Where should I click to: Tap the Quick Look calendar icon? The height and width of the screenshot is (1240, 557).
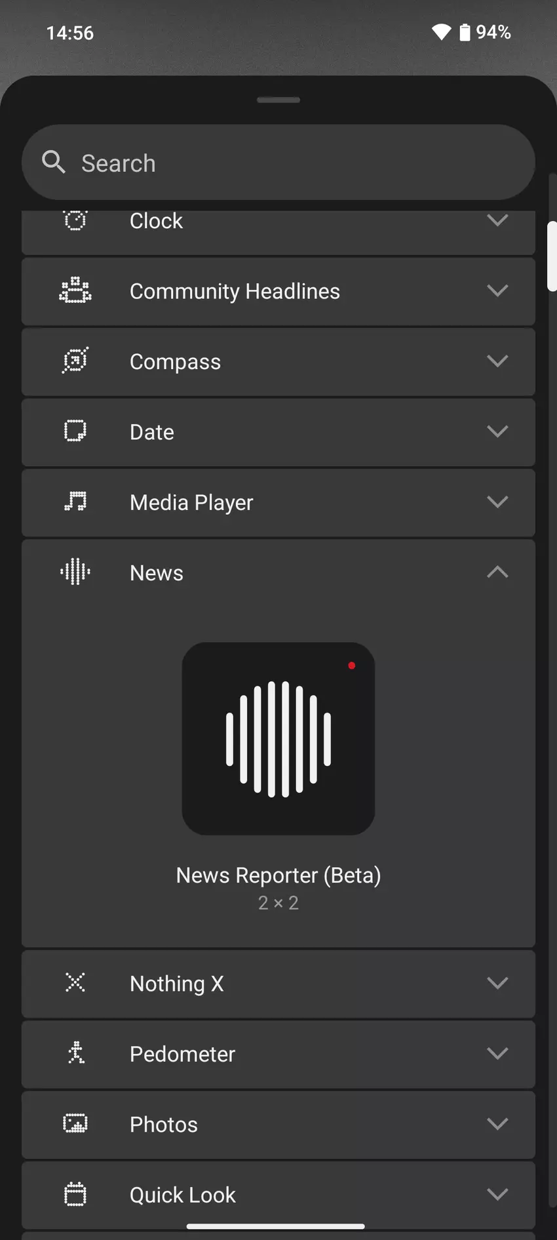[75, 1194]
